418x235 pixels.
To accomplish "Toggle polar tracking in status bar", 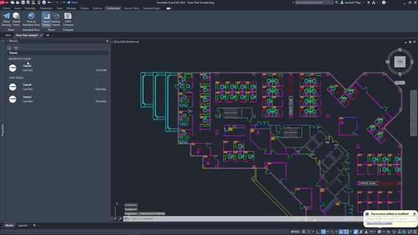I will pyautogui.click(x=323, y=232).
